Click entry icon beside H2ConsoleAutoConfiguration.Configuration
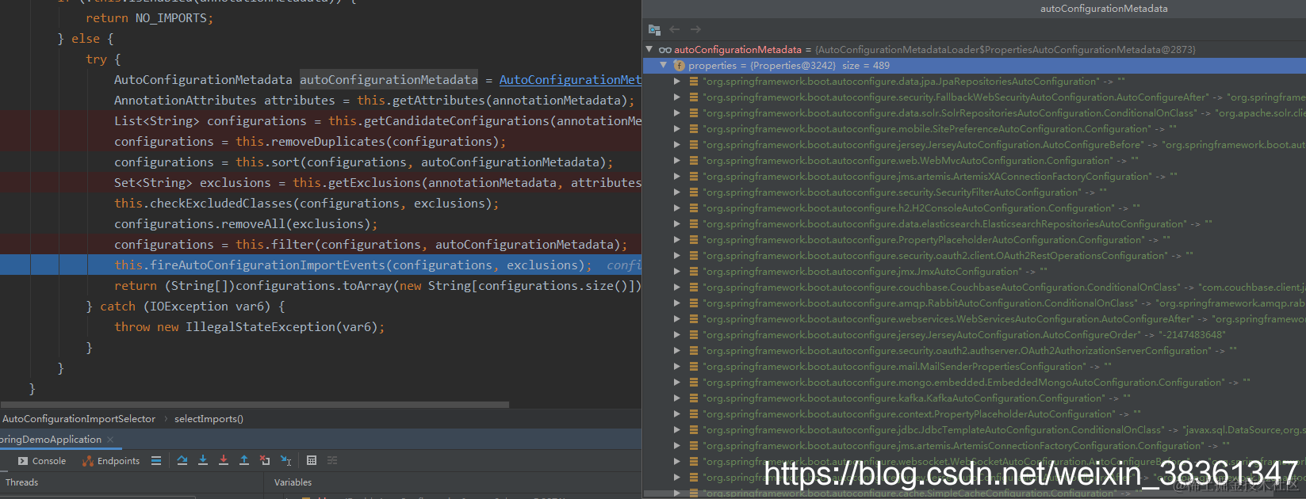Viewport: 1306px width, 499px height. (x=694, y=208)
